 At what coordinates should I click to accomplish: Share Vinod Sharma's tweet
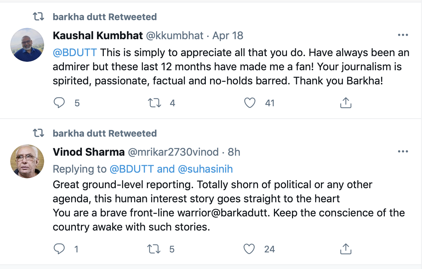click(x=346, y=249)
